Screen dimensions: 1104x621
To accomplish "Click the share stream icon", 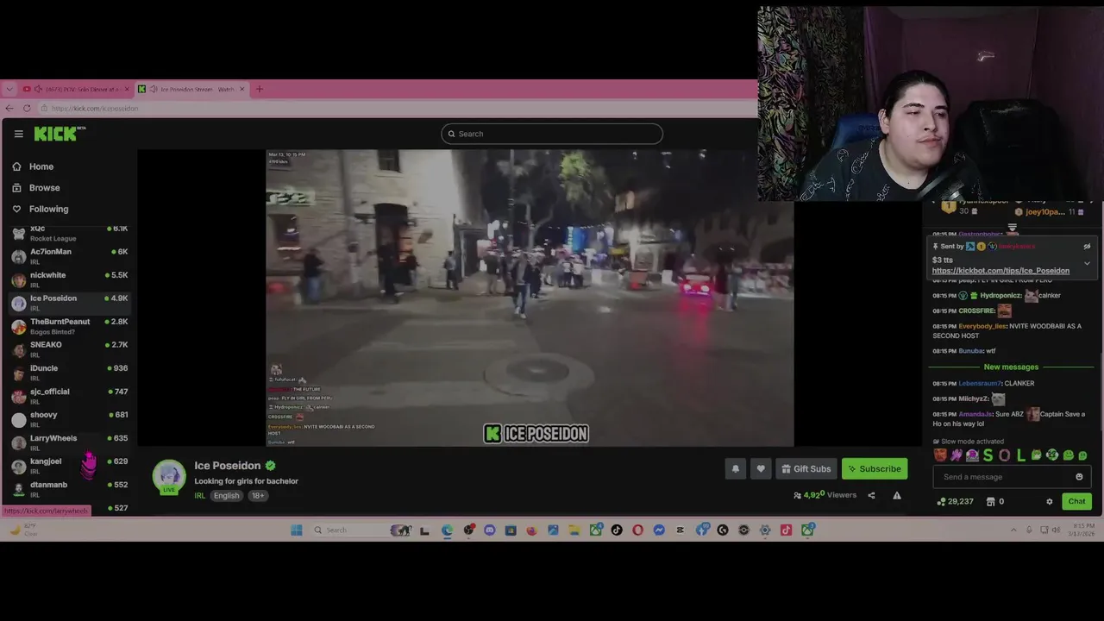I will [871, 495].
